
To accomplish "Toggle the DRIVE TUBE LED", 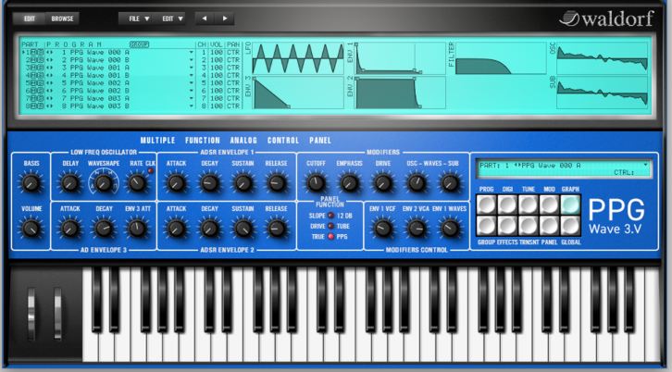I will point(330,226).
